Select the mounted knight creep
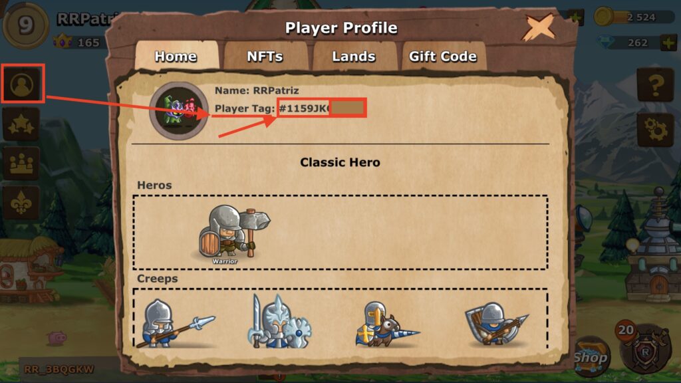Image resolution: width=681 pixels, height=383 pixels. pos(386,324)
